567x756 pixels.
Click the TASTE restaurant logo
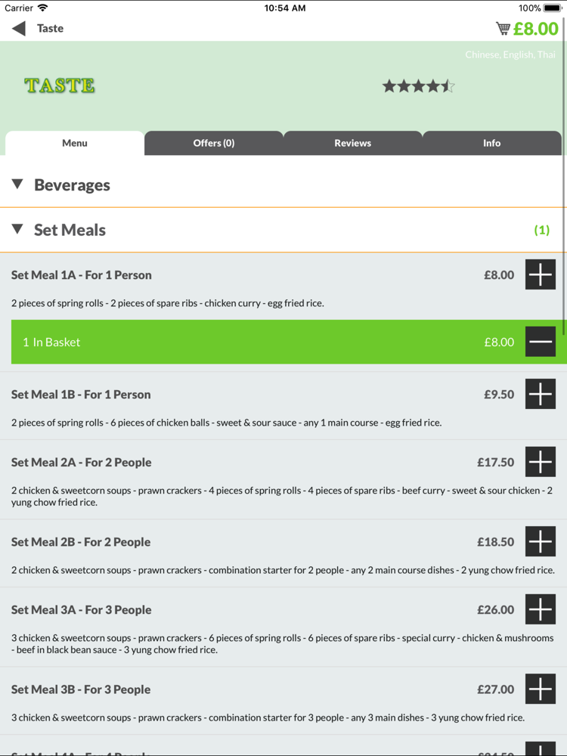click(x=60, y=85)
